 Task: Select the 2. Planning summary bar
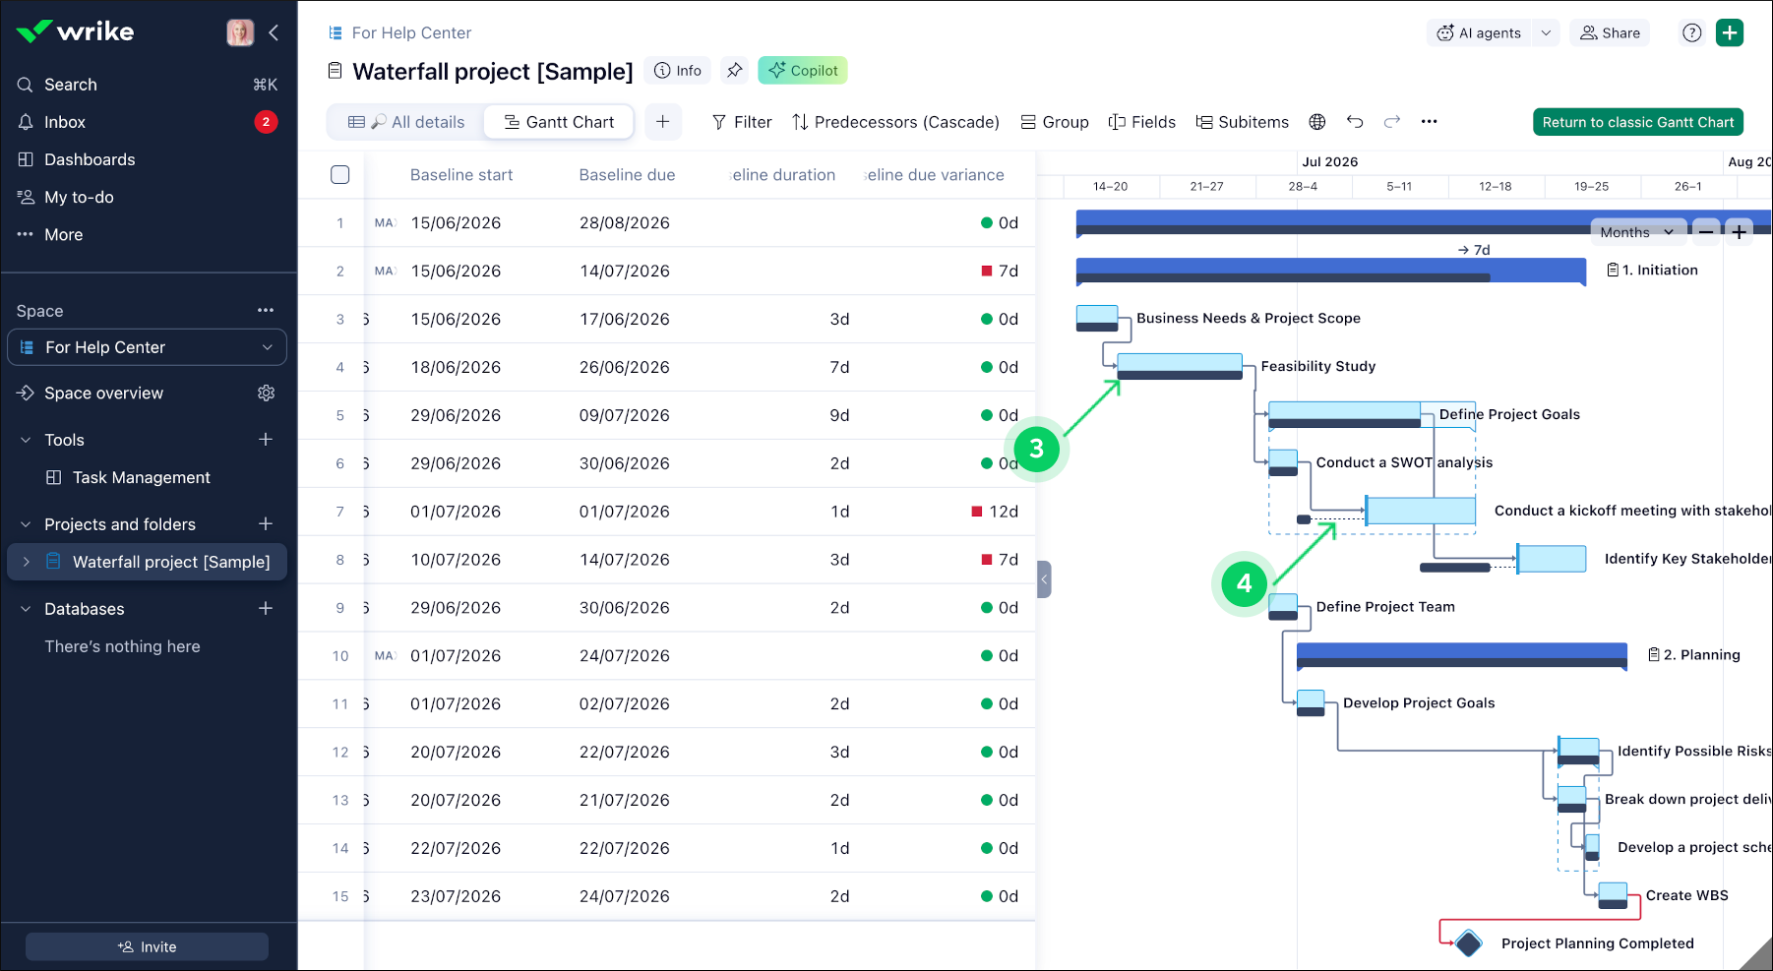click(1462, 655)
